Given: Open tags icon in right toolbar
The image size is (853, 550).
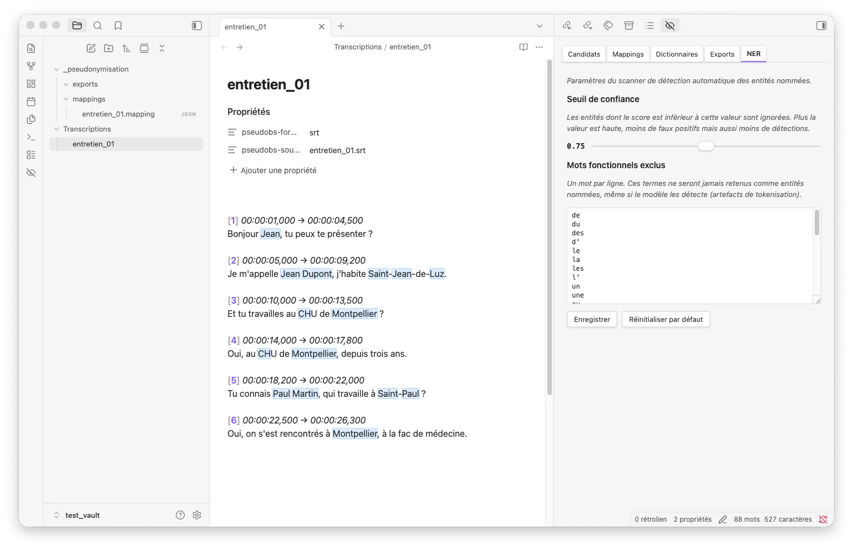Looking at the screenshot, I should point(608,26).
